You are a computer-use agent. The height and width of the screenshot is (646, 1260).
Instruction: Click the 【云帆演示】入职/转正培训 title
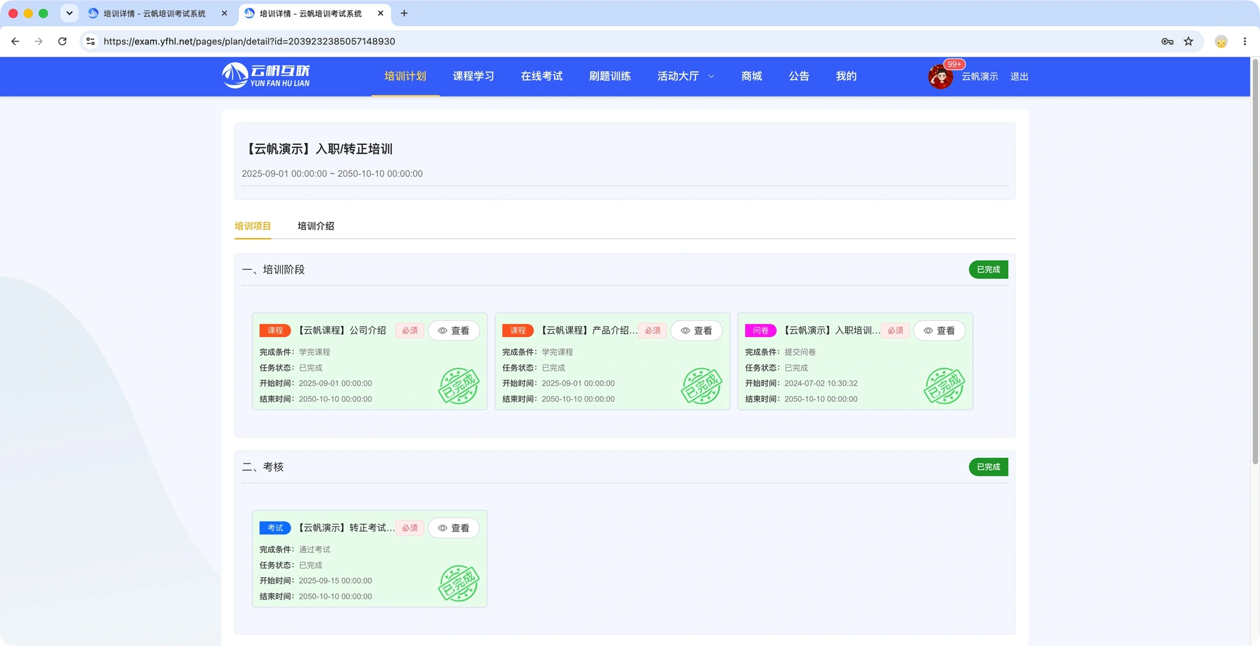pos(318,149)
